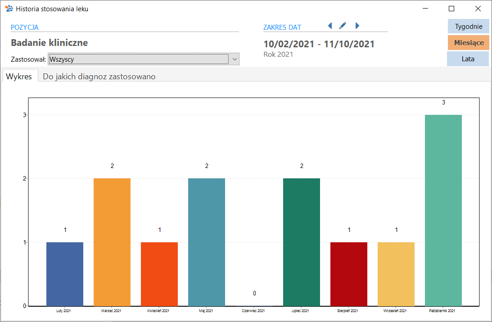The image size is (492, 322).
Task: Click the Lipiec 2021 axis label
Action: click(300, 311)
